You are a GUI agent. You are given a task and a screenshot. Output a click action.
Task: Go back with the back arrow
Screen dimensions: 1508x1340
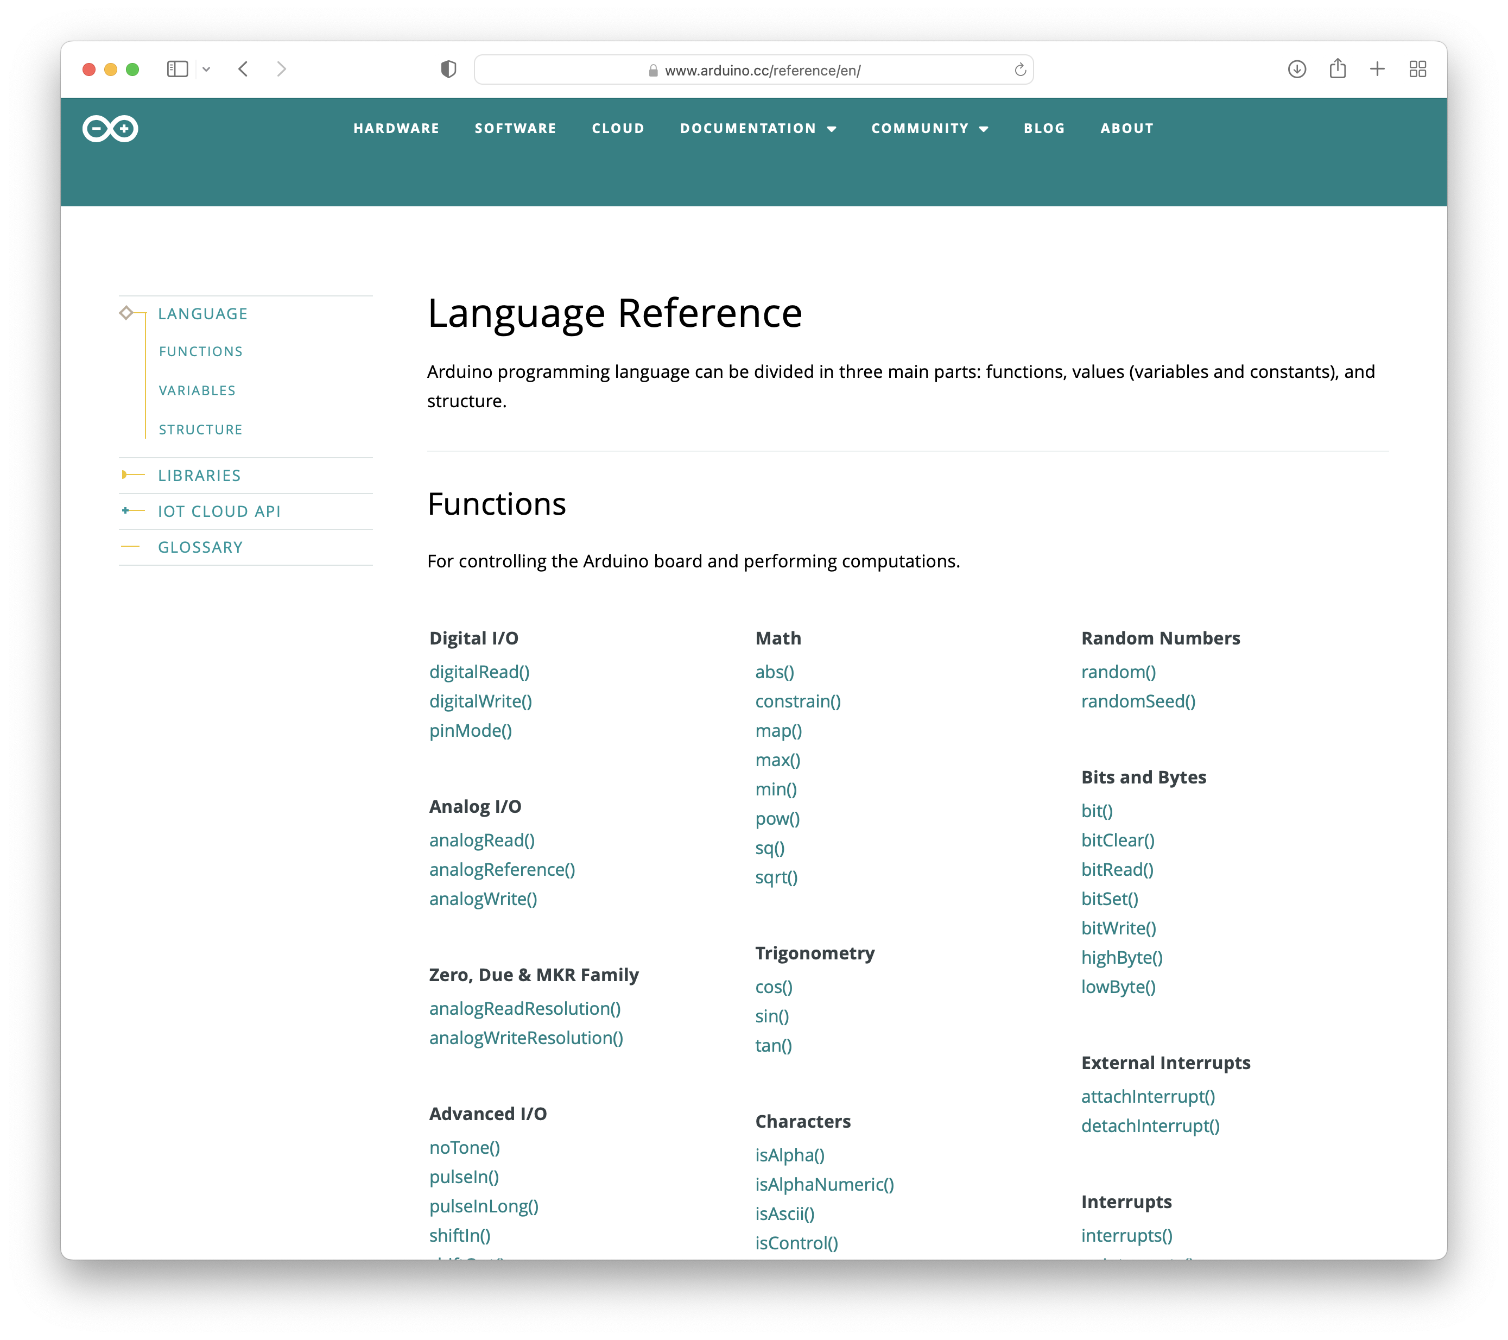coord(244,69)
